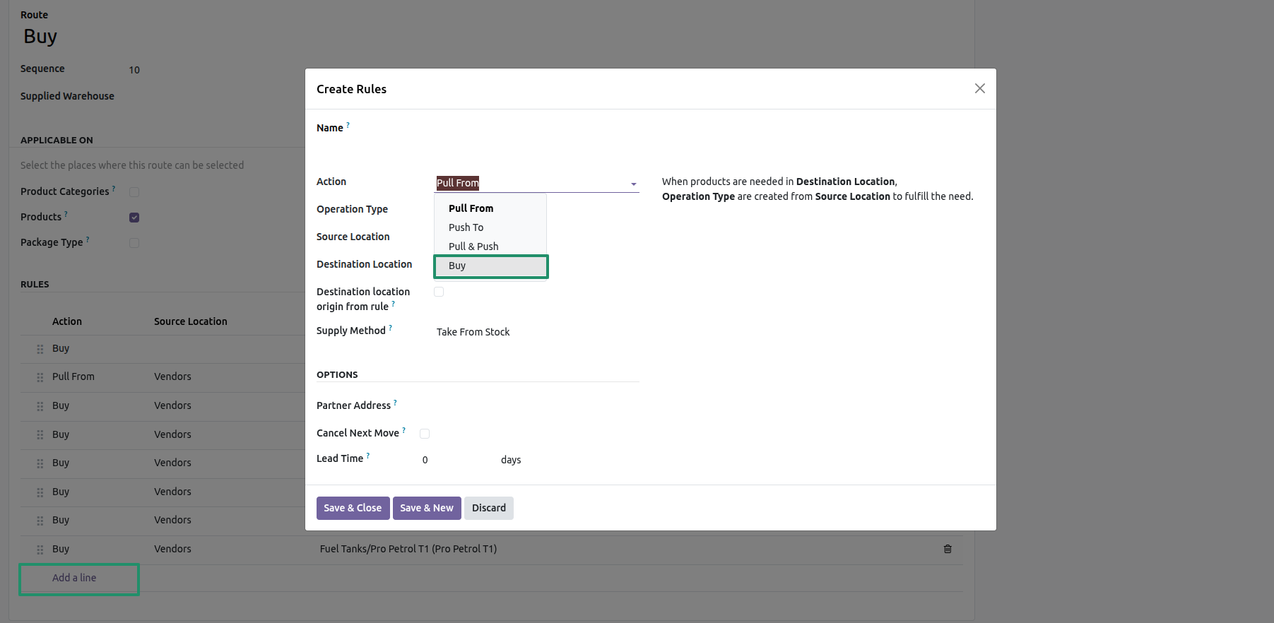Image resolution: width=1274 pixels, height=623 pixels.
Task: Show help tooltip for Product Categories
Action: tap(114, 189)
